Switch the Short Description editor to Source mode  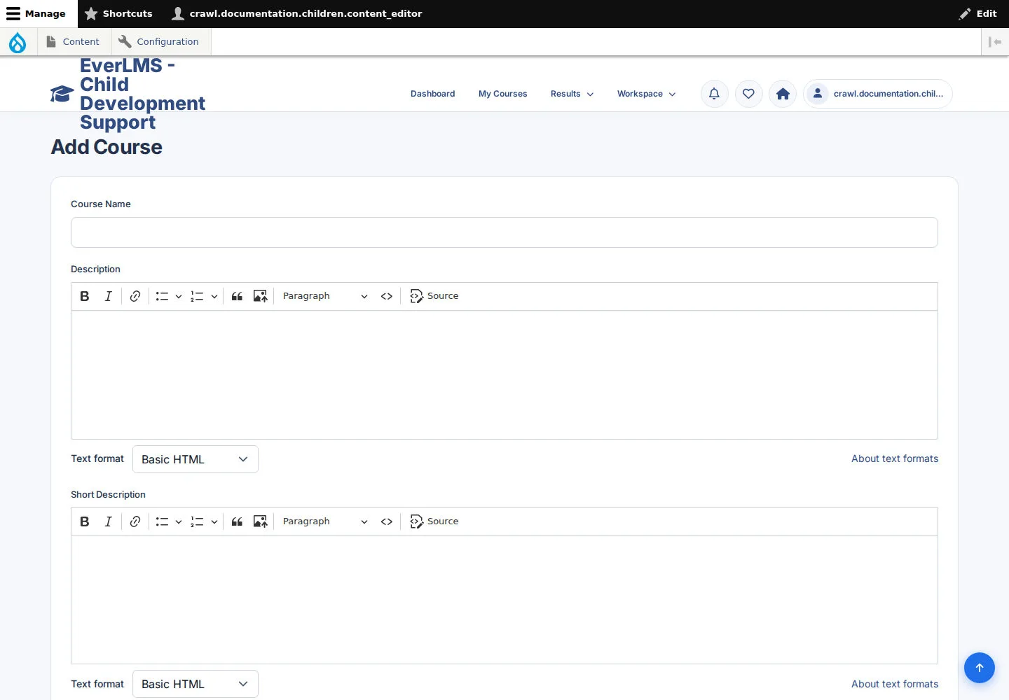click(434, 521)
